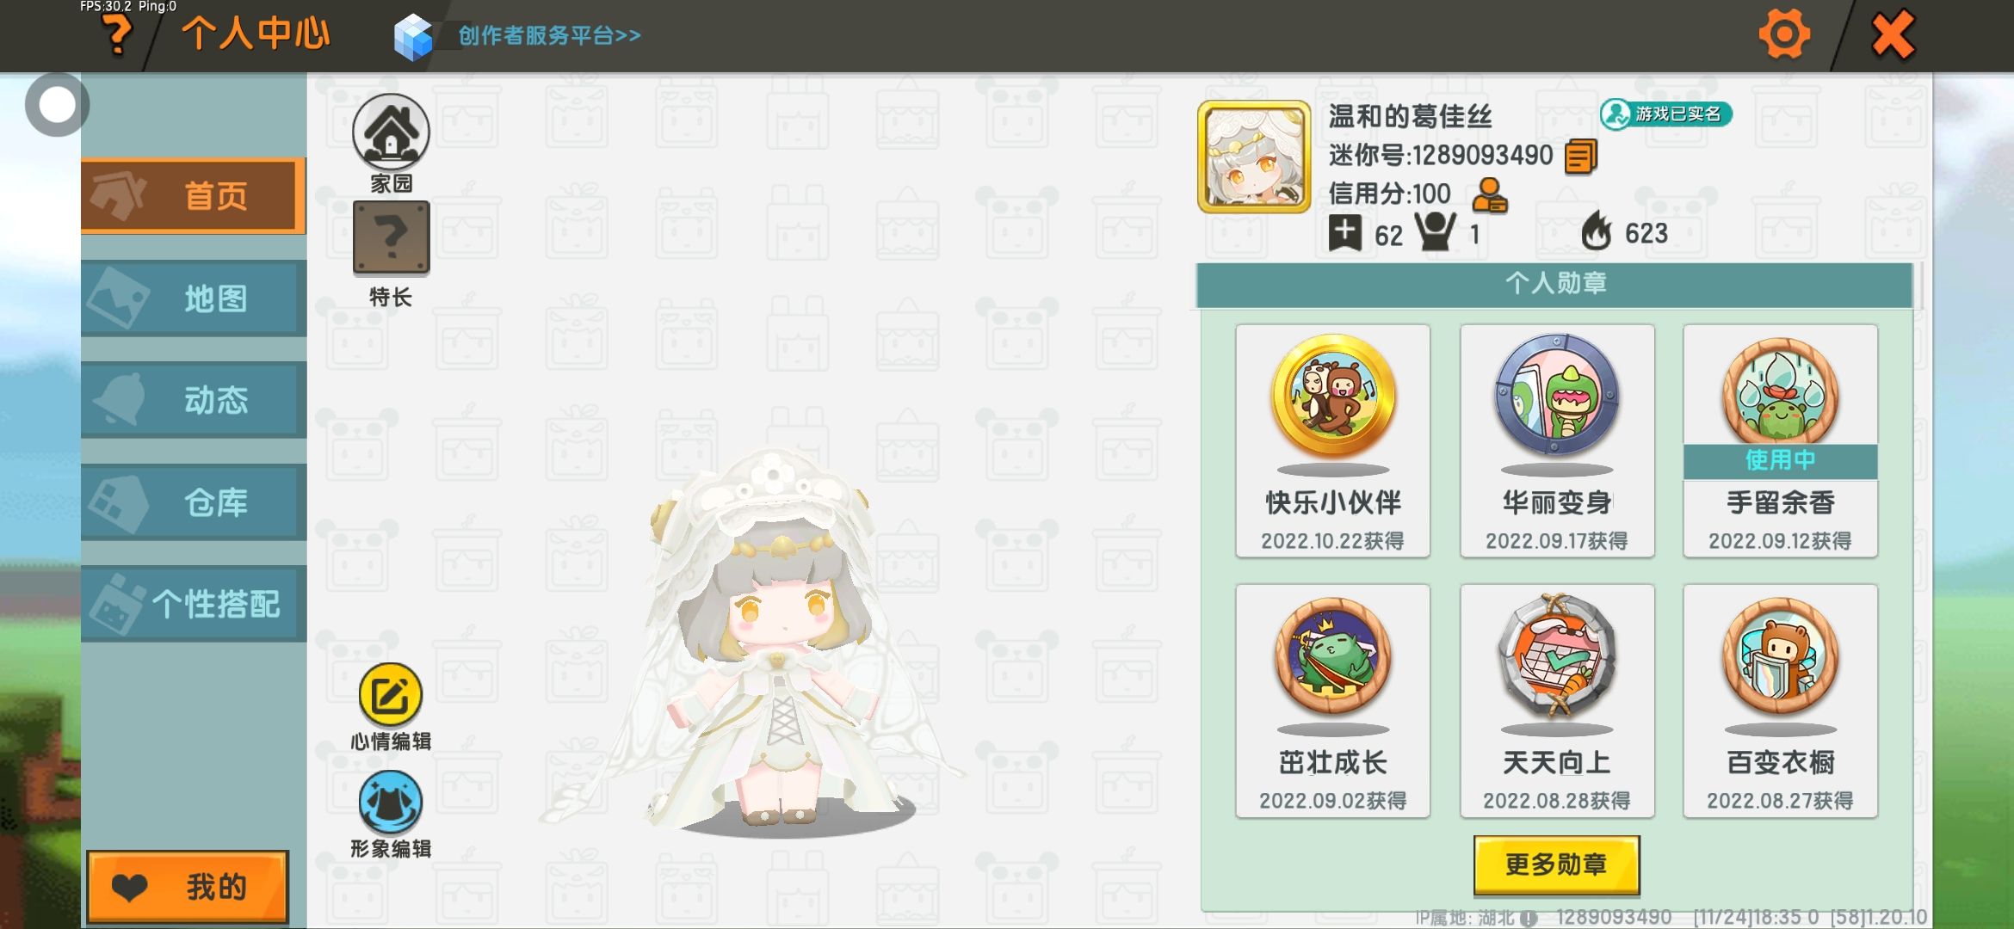The width and height of the screenshot is (2014, 929).
Task: Click the 我的 heart button
Action: tap(188, 887)
